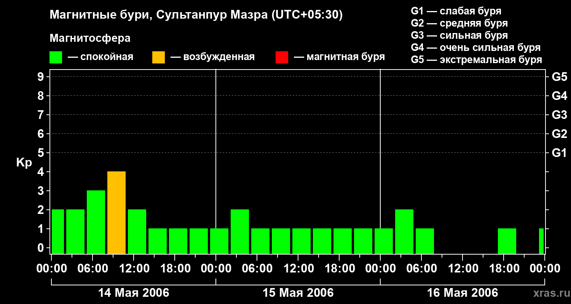Click the 12:00 time label for 16 Мая
Viewport: 571px width, 304px height.
pyautogui.click(x=463, y=269)
